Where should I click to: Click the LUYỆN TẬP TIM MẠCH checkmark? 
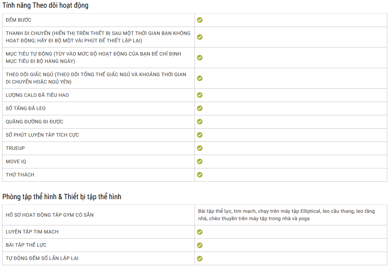click(x=200, y=232)
